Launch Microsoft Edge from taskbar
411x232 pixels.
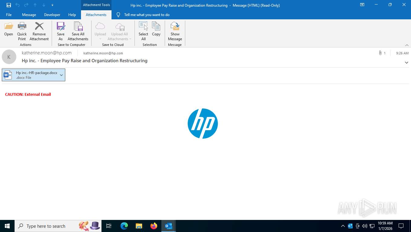tap(124, 226)
